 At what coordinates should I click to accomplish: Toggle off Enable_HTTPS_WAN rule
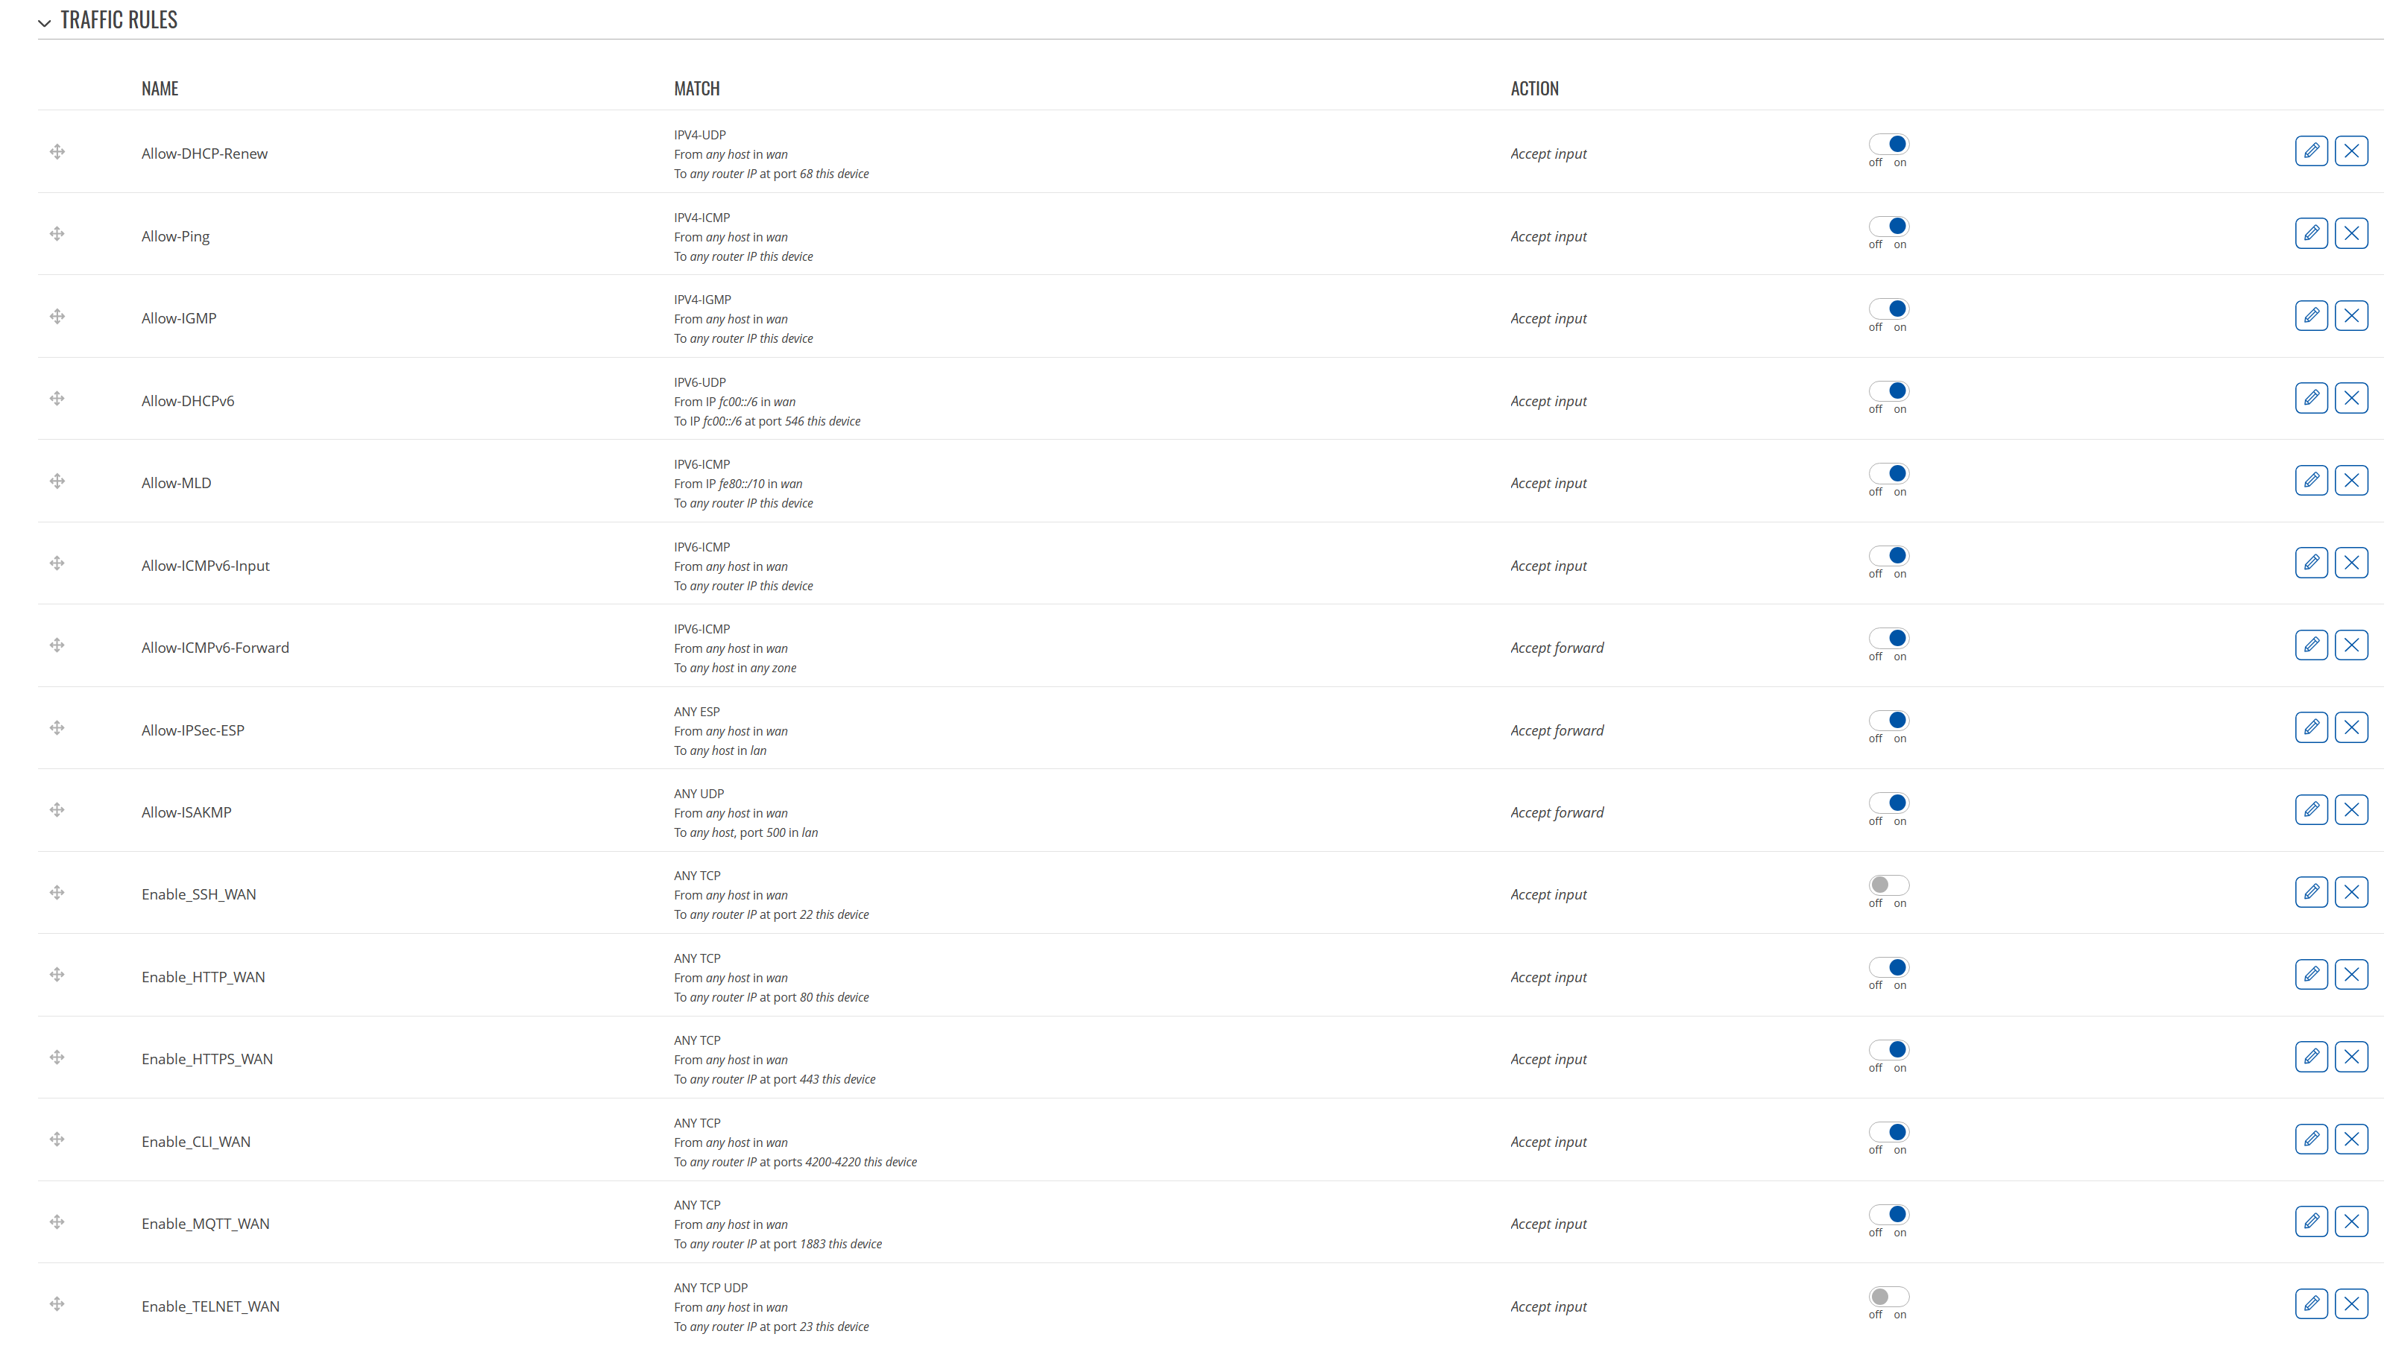click(x=1888, y=1050)
